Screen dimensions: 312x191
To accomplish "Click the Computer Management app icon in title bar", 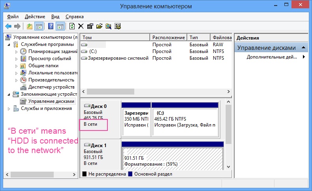I will [x=7, y=6].
